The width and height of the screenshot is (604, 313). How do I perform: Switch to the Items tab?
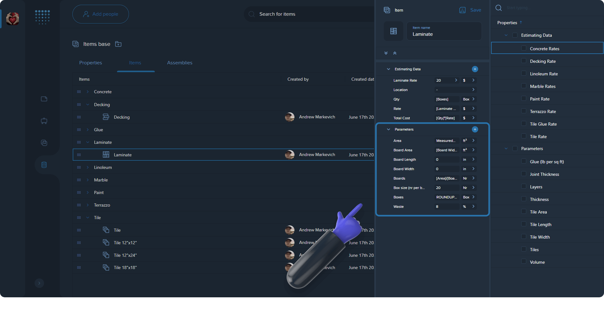point(135,63)
